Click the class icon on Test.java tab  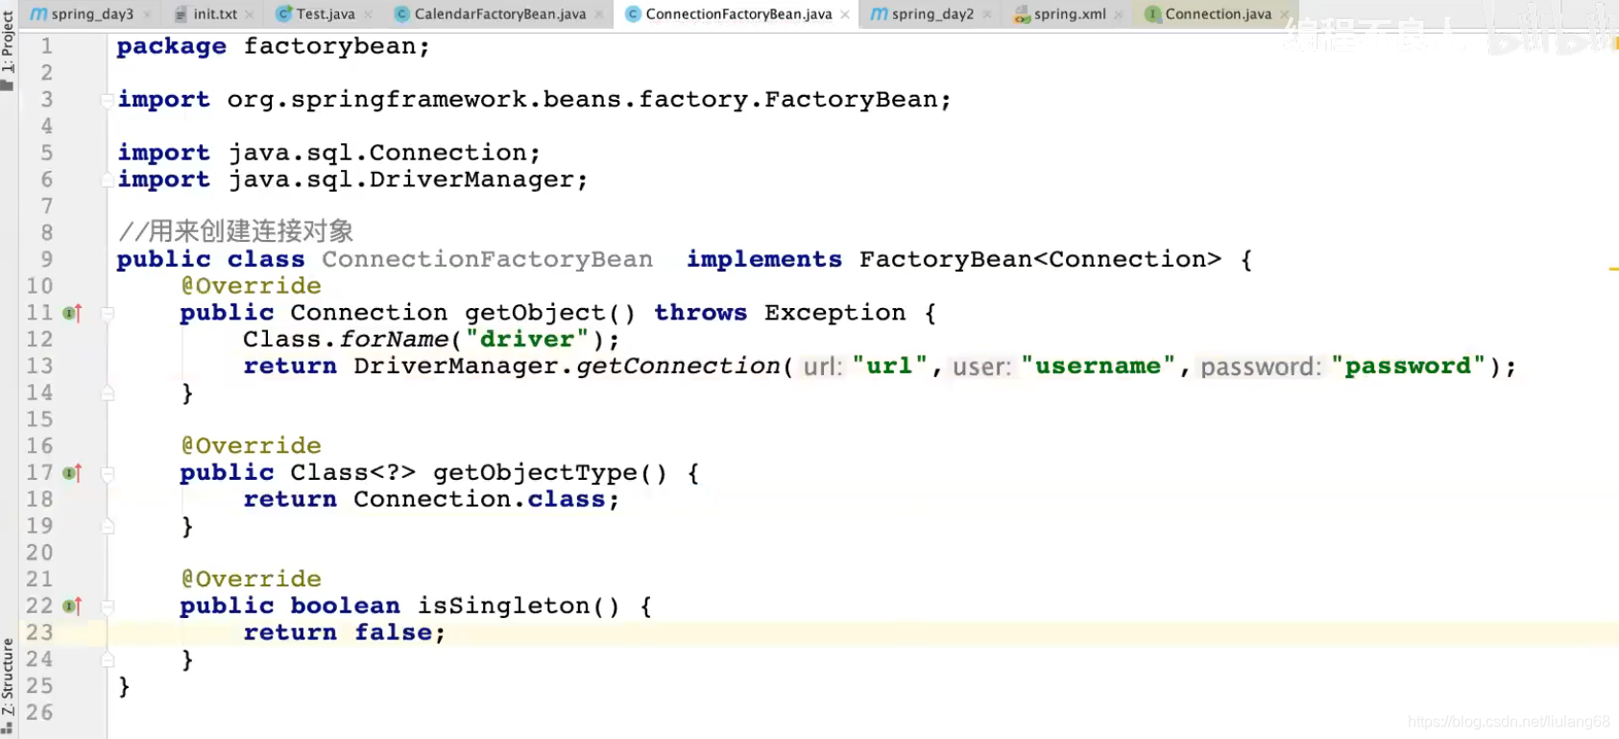284,14
